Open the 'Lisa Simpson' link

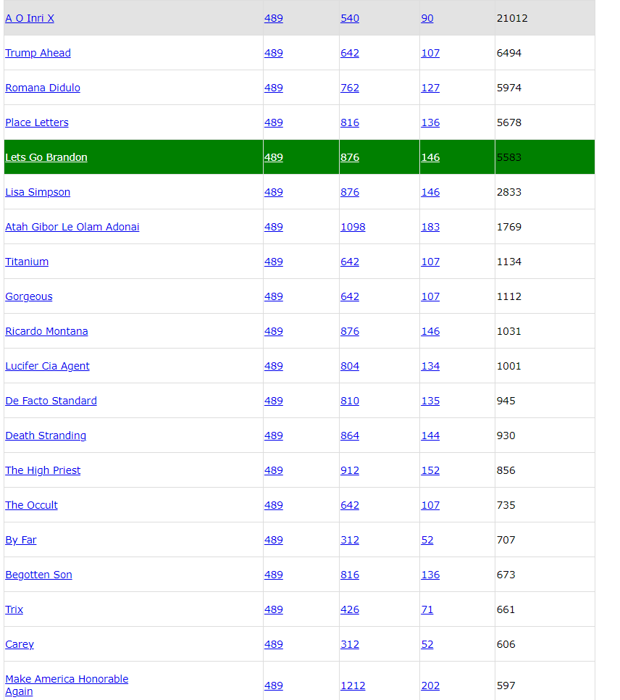38,193
